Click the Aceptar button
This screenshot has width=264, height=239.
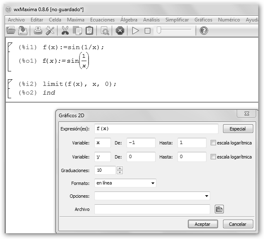(199, 224)
